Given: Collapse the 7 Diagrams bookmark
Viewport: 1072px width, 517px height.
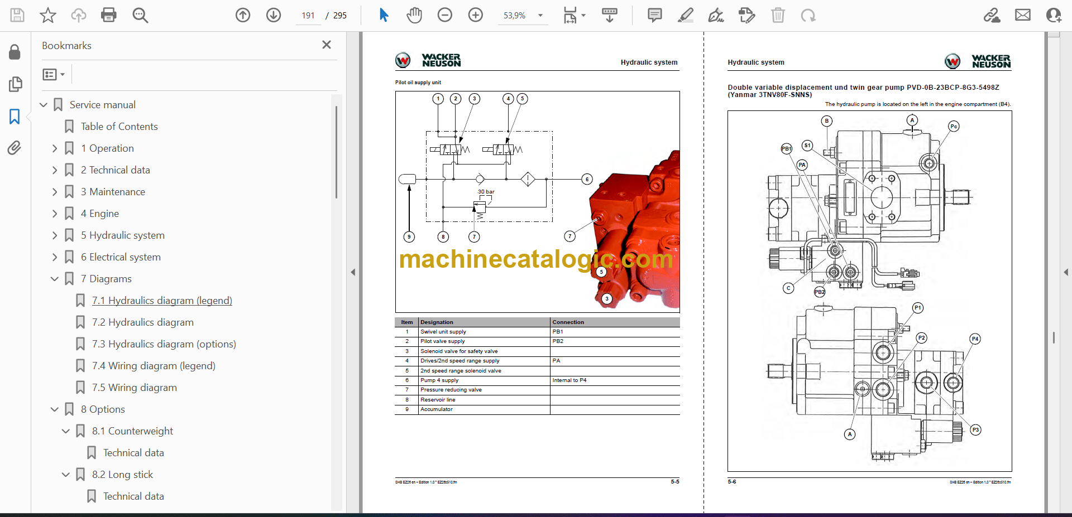Looking at the screenshot, I should [55, 279].
